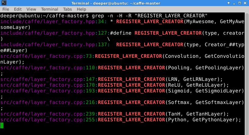
Task: Click the text "#define" on line 127
Action: pyautogui.click(x=121, y=33)
